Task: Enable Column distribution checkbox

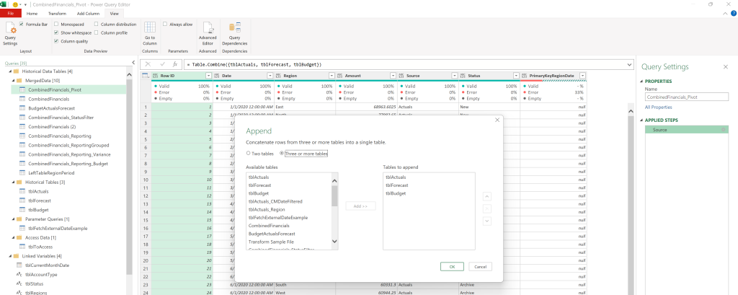Action: [x=97, y=24]
